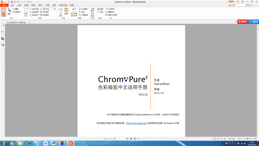The height and width of the screenshot is (146, 259).
Task: Jump to the last page
Action: (131, 139)
